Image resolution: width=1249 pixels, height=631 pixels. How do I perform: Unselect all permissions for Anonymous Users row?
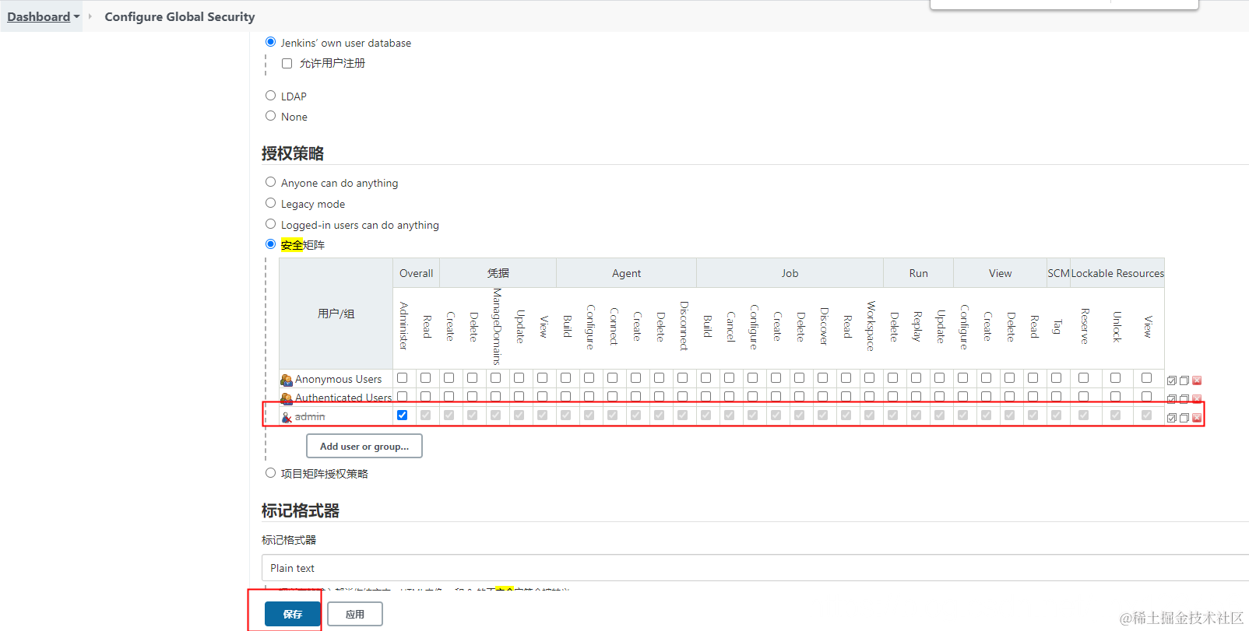pyautogui.click(x=1184, y=380)
